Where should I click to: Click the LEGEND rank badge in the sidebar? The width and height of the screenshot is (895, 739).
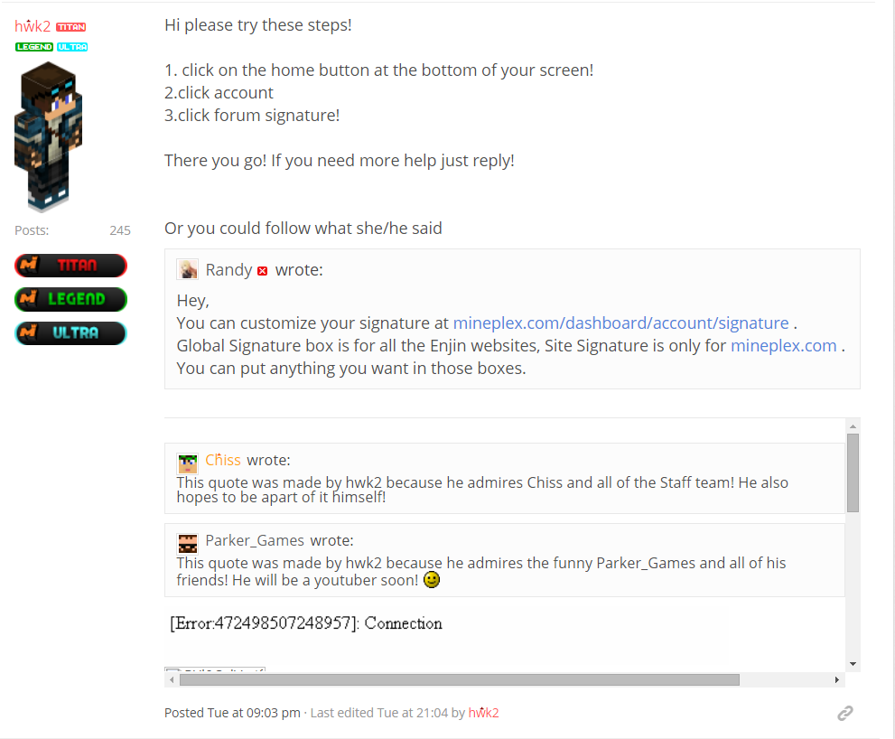pos(70,299)
